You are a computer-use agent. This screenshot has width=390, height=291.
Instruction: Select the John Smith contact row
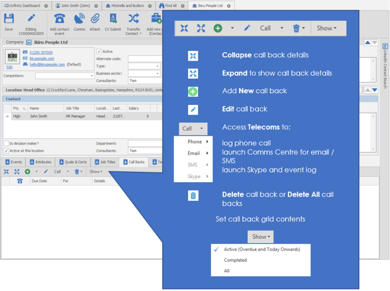click(x=39, y=116)
